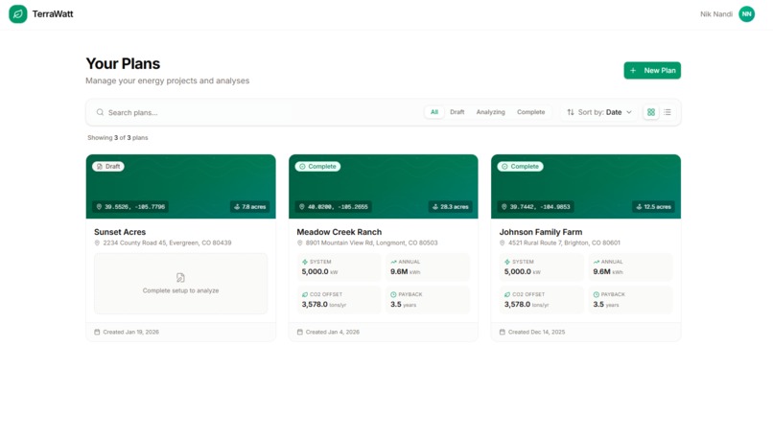Open the Sunset Acres plan title
The height and width of the screenshot is (439, 773).
point(120,232)
